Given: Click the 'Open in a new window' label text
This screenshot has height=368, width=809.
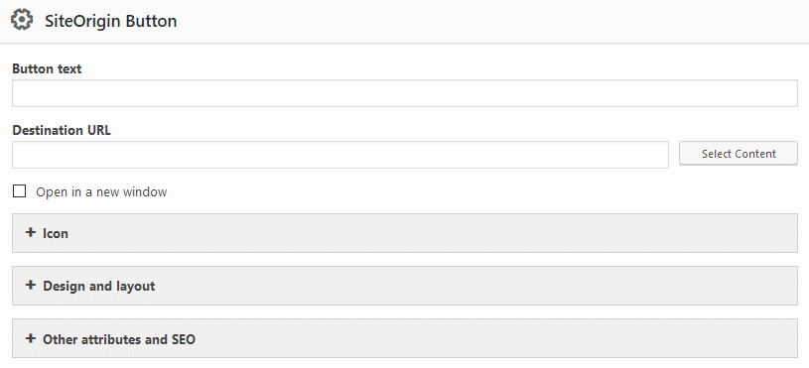Looking at the screenshot, I should click(x=101, y=192).
